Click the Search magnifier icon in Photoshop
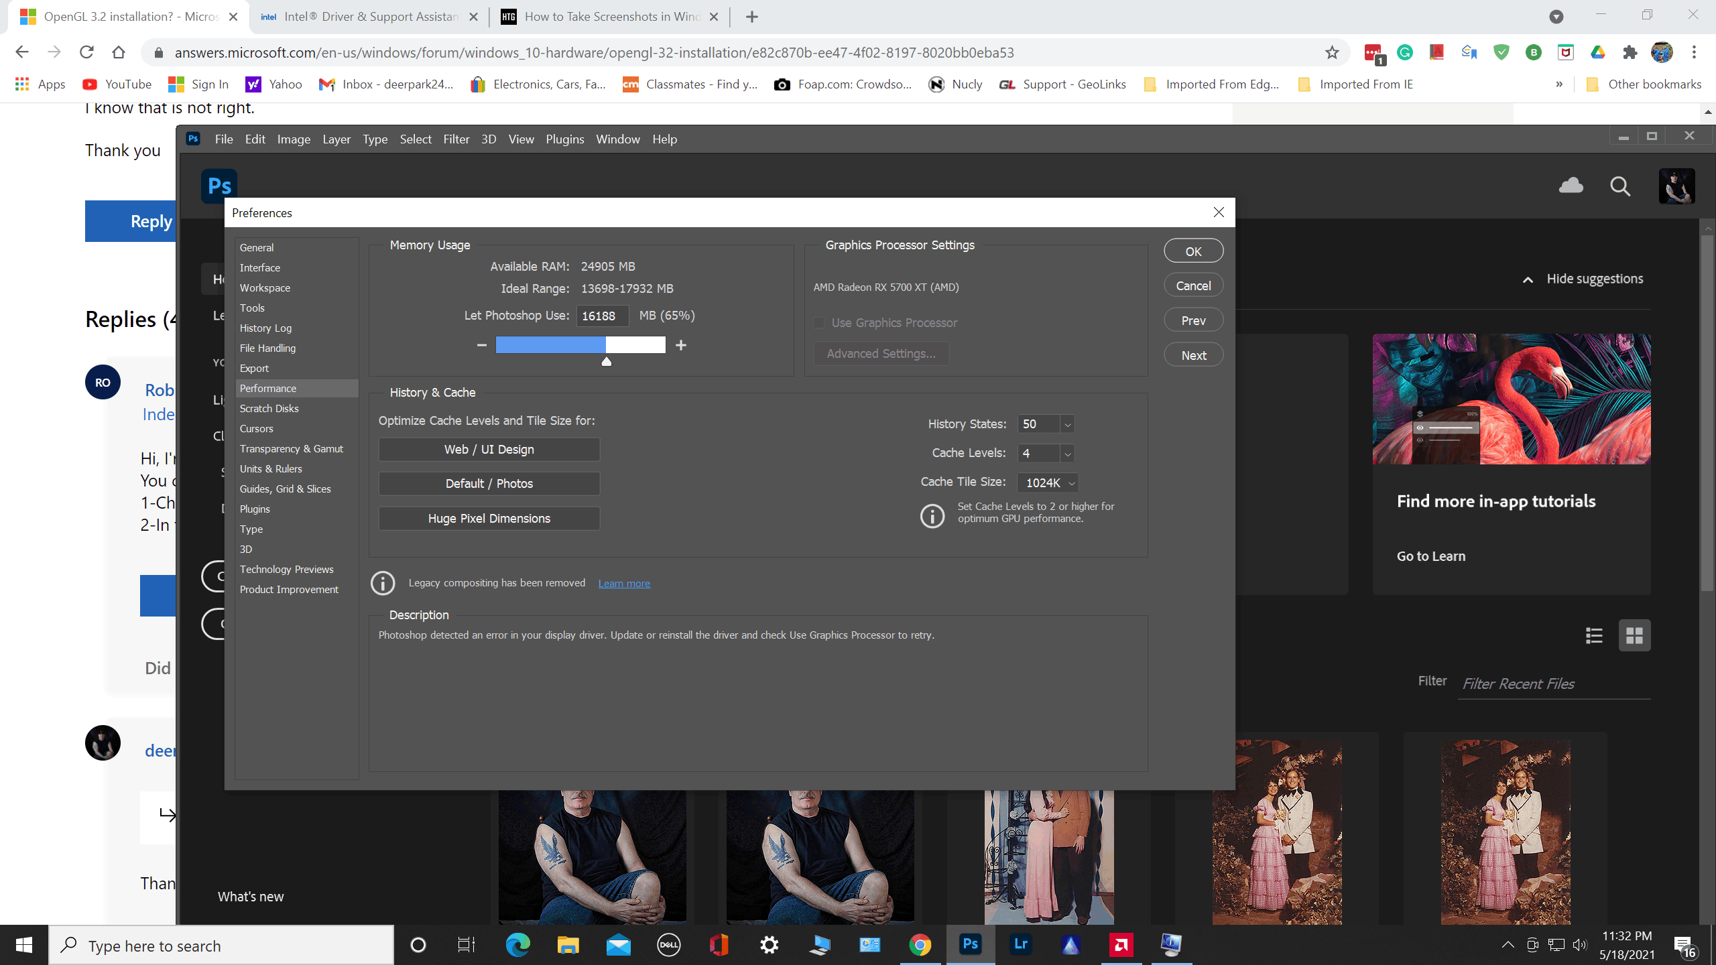This screenshot has height=965, width=1716. [x=1618, y=185]
